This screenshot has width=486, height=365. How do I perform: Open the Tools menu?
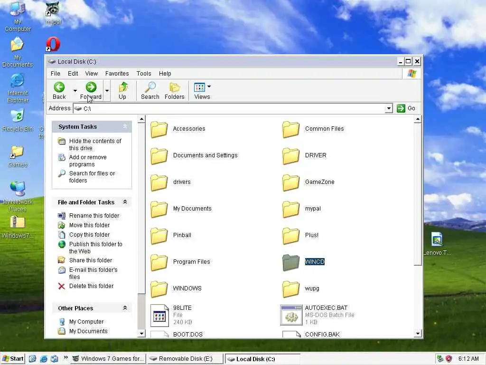144,74
